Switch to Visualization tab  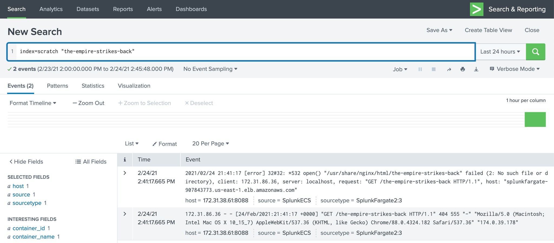tap(134, 86)
